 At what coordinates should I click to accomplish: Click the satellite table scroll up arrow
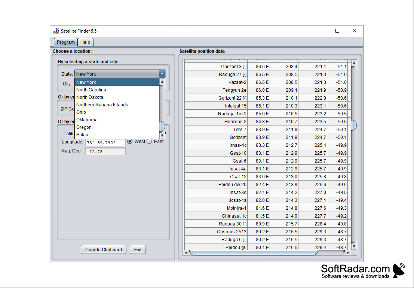[x=354, y=63]
